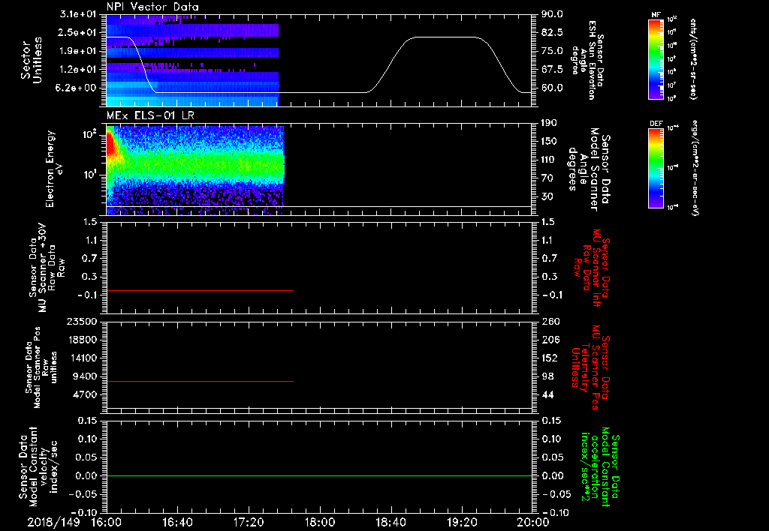Click the 4700 scanner position tick
Viewport: 769px width, 531px height.
click(x=84, y=394)
